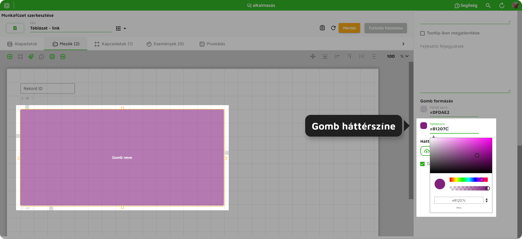The image size is (522, 239).
Task: Expand the dropdown arrow beside grid icon
Action: 125,28
